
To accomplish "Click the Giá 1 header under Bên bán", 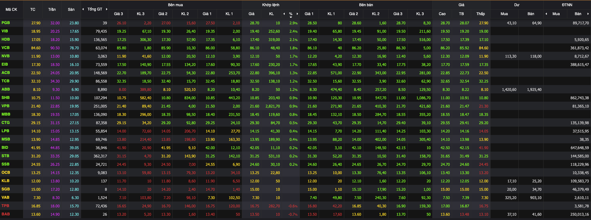I will (x=309, y=14).
